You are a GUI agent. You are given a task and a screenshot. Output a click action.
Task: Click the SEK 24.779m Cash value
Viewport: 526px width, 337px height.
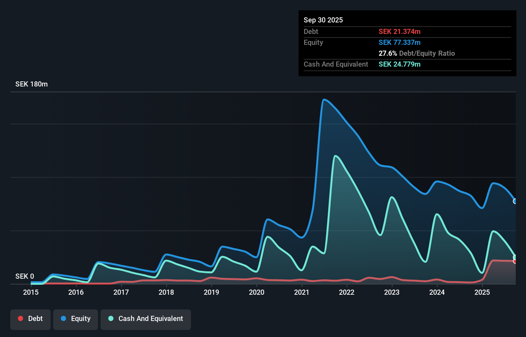pyautogui.click(x=399, y=64)
